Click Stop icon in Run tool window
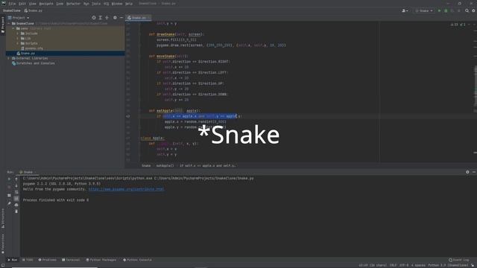Image resolution: width=477 pixels, height=268 pixels. 9,187
